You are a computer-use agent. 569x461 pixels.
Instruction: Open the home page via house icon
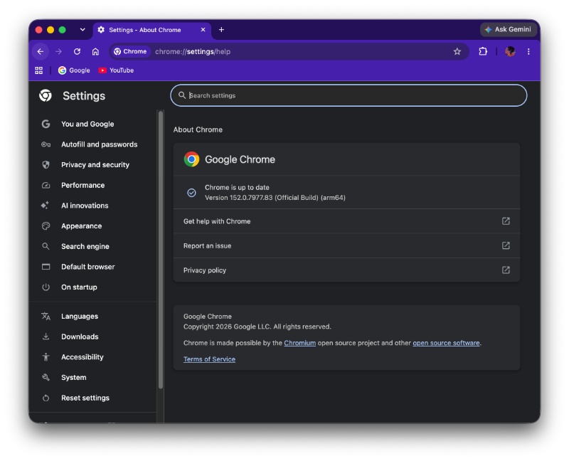click(x=95, y=51)
